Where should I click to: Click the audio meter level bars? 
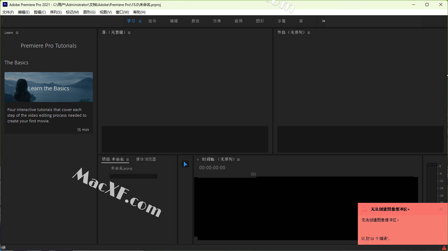coord(432,183)
